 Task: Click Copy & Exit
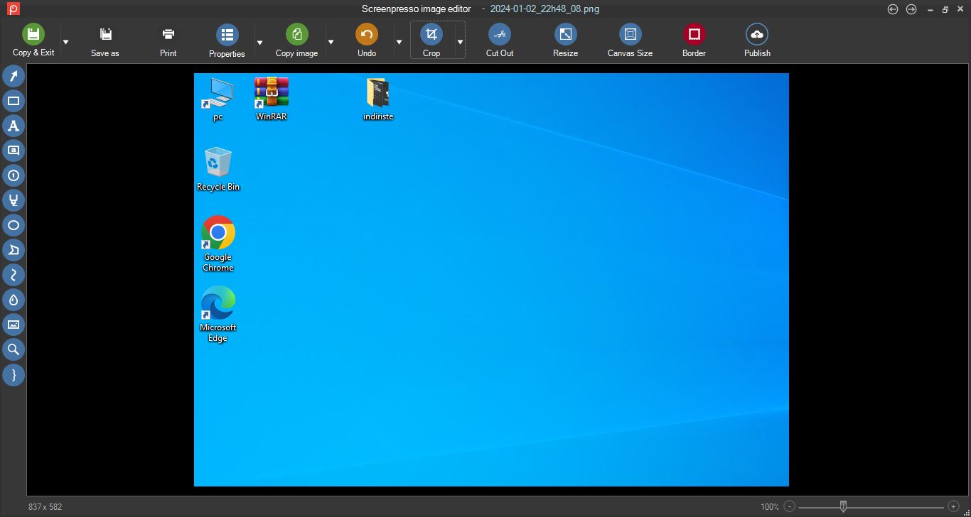click(33, 40)
